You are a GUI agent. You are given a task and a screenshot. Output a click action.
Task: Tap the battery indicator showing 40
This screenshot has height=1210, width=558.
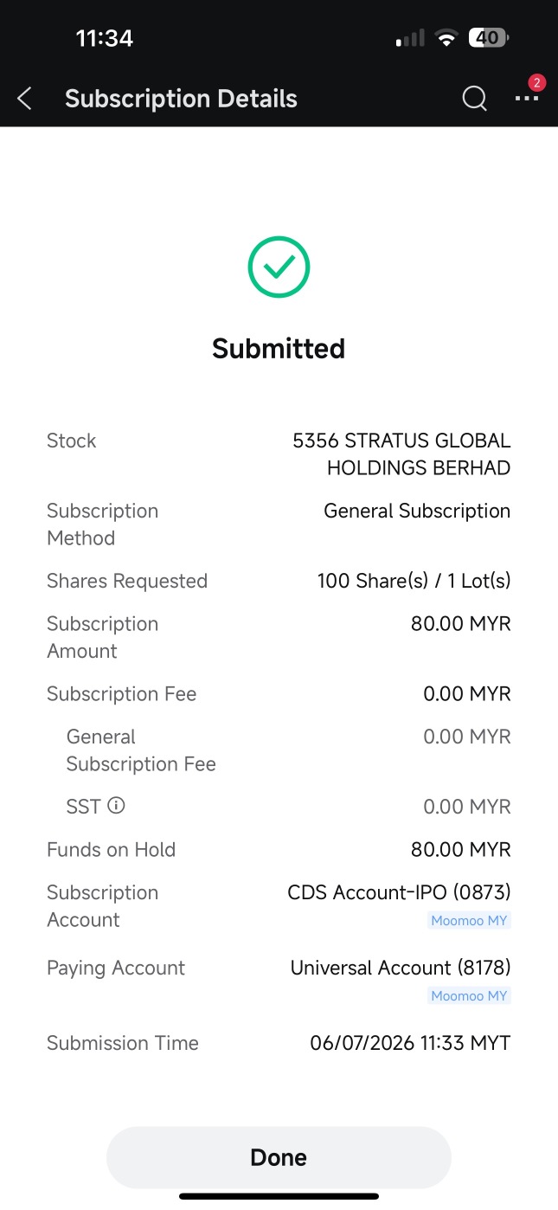click(489, 38)
